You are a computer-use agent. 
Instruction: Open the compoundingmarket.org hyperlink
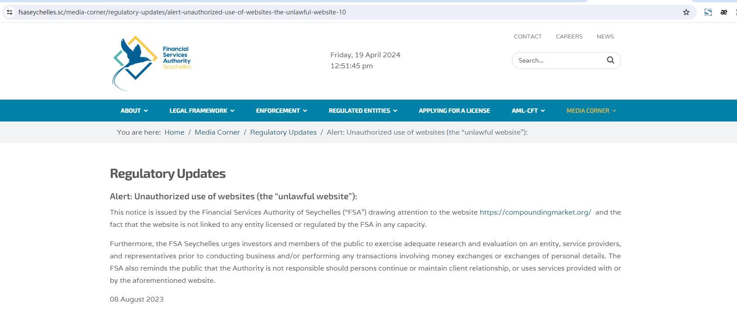coord(535,212)
